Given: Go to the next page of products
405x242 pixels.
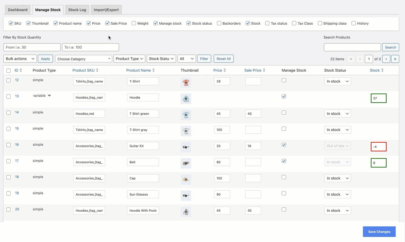Looking at the screenshot, I should (x=386, y=59).
